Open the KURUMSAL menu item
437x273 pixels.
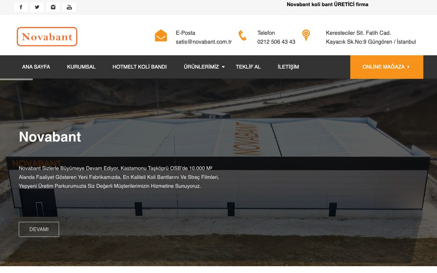coord(81,67)
